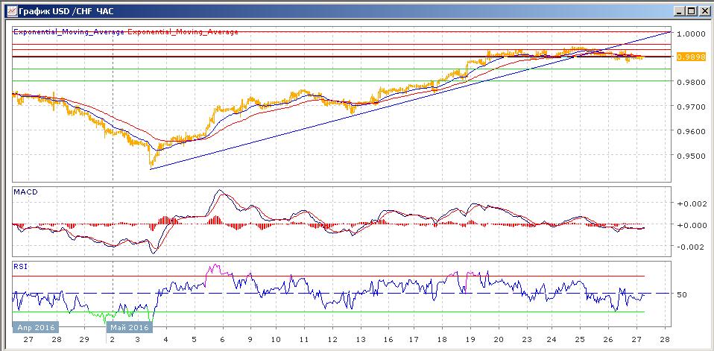
Task: Maximize the USD/CHF chart window
Action: point(691,10)
